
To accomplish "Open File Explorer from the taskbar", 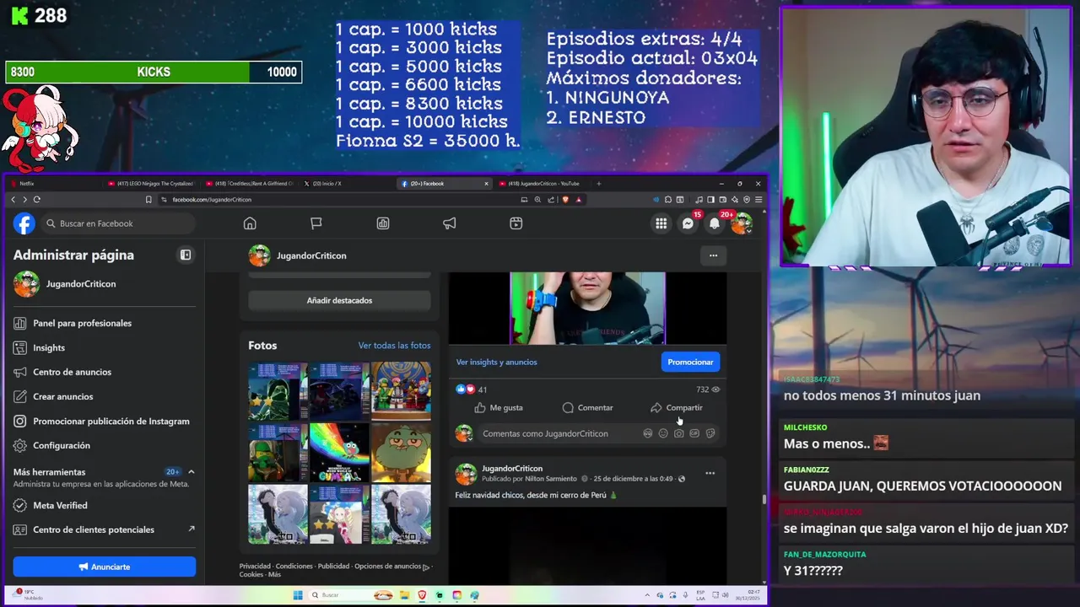I will (x=404, y=595).
